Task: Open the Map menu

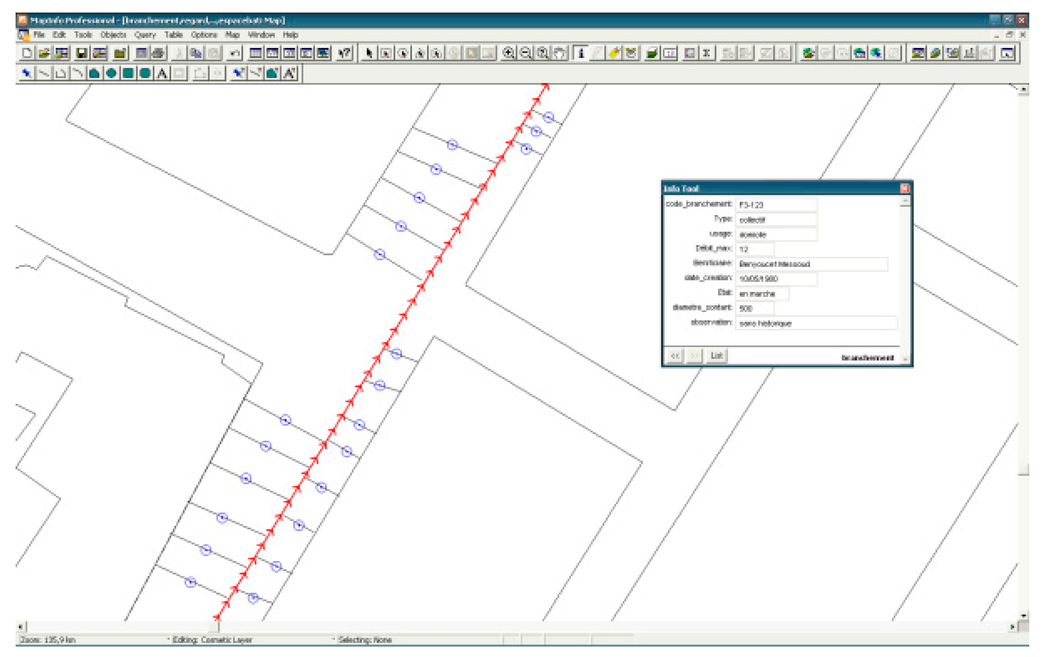Action: point(232,35)
